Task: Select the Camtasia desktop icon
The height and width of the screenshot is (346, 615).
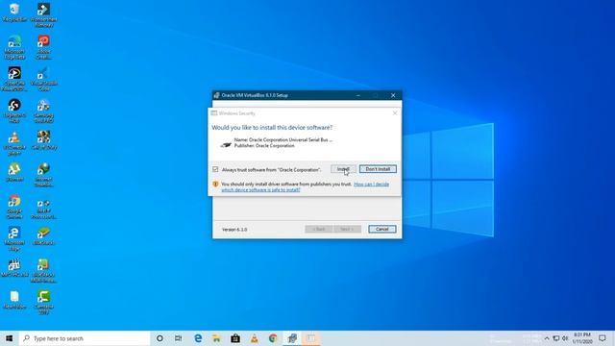Action: pos(43,303)
